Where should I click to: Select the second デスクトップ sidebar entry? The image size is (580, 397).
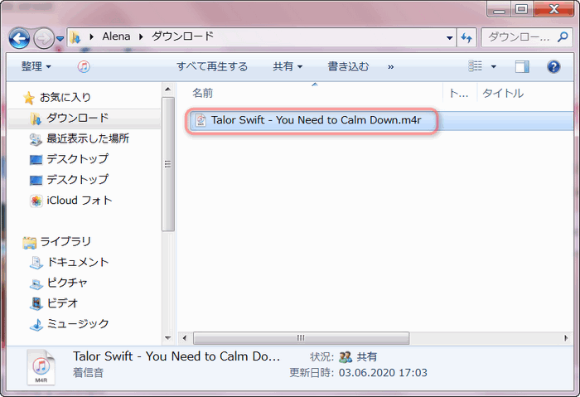77,180
